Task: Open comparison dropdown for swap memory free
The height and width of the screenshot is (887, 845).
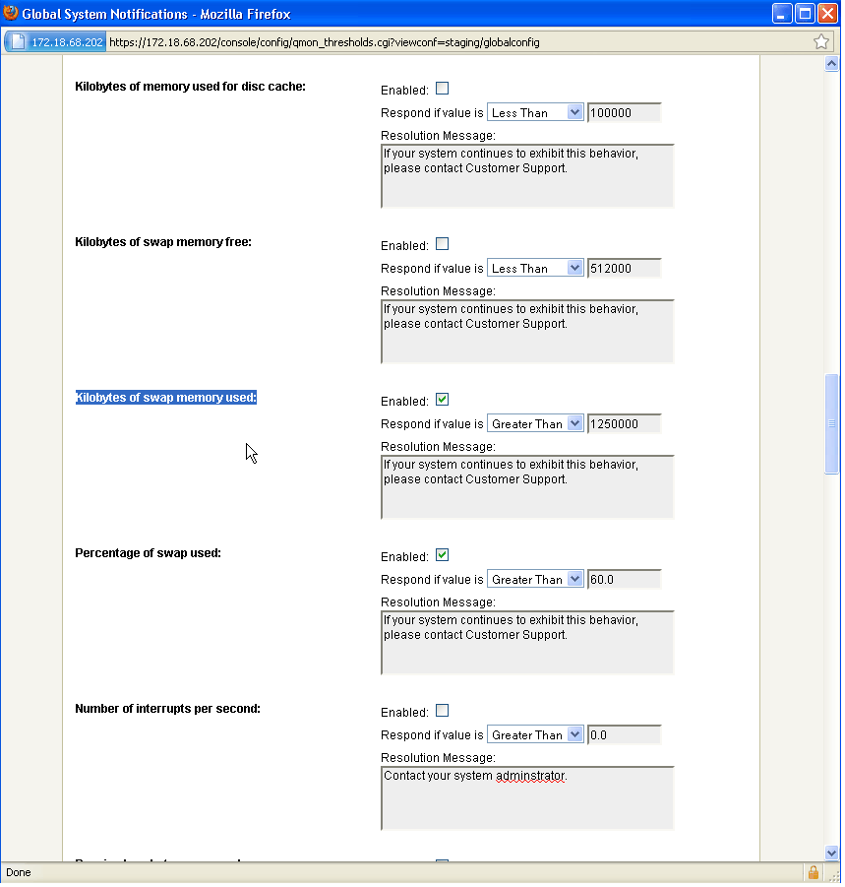Action: click(537, 270)
